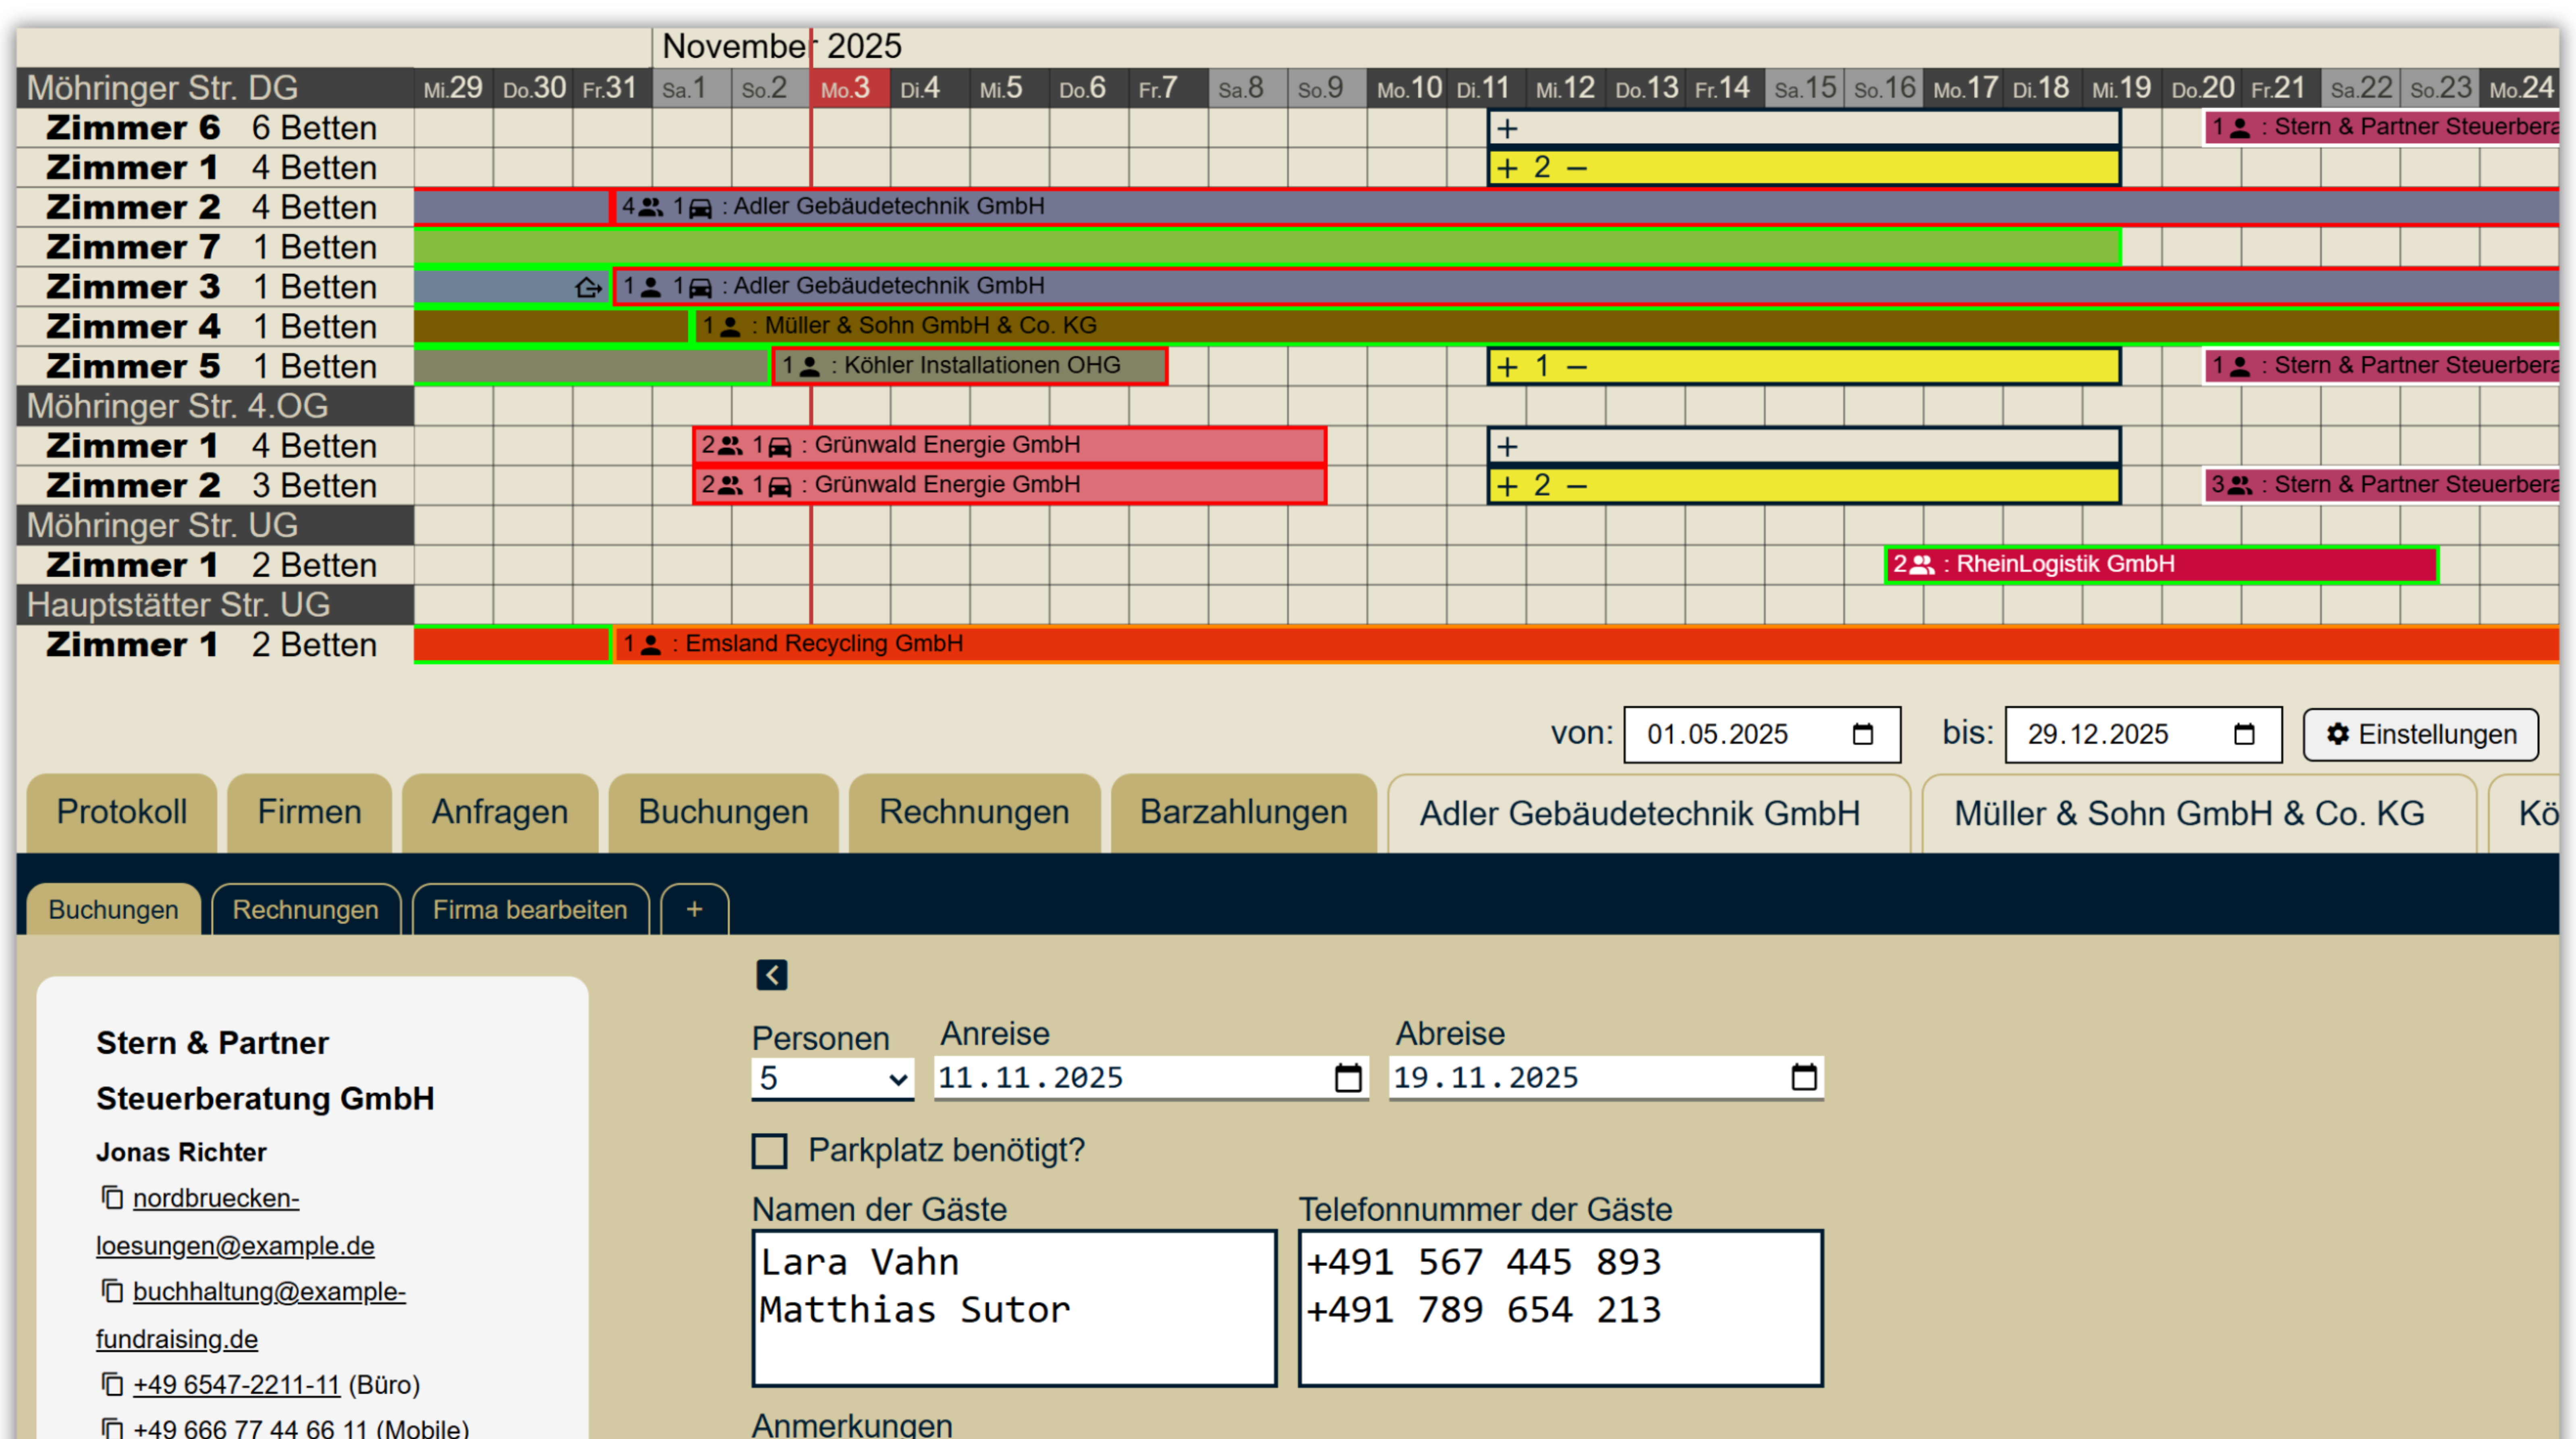Click minus on the yellow DG Zimmer 5 bar
The width and height of the screenshot is (2576, 1439).
[1577, 367]
